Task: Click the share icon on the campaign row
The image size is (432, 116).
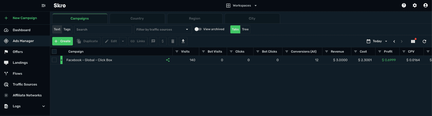Action: pyautogui.click(x=168, y=60)
